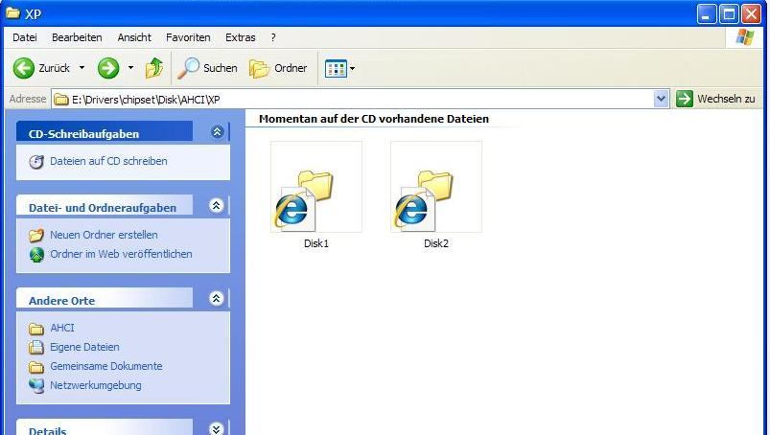Maximize the XP window

(729, 13)
